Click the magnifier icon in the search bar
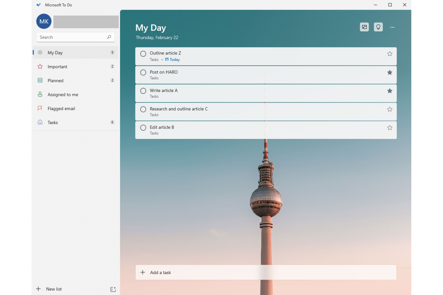 109,37
